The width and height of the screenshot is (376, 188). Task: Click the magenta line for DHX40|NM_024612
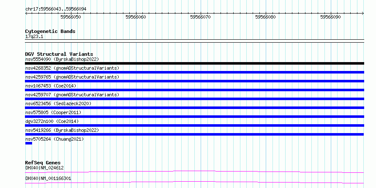pyautogui.click(x=194, y=172)
